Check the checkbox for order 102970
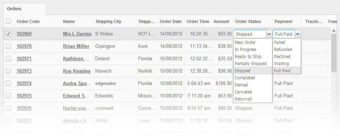The image size is (340, 136). [8, 46]
